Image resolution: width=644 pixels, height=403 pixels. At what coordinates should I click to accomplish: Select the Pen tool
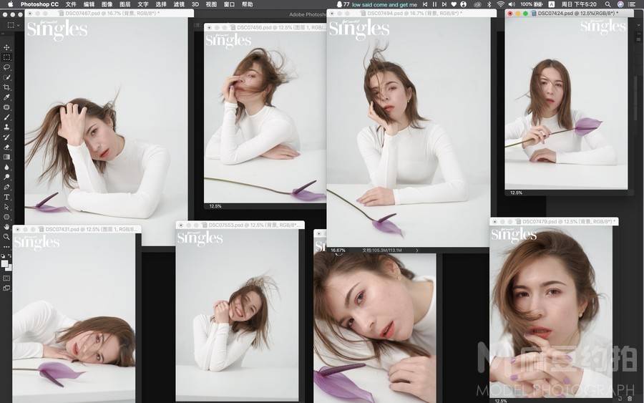6,187
